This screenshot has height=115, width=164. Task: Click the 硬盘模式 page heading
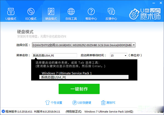[x=25, y=32]
